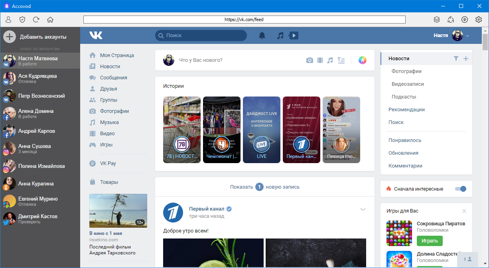Attach a photo with camera icon

click(x=310, y=60)
